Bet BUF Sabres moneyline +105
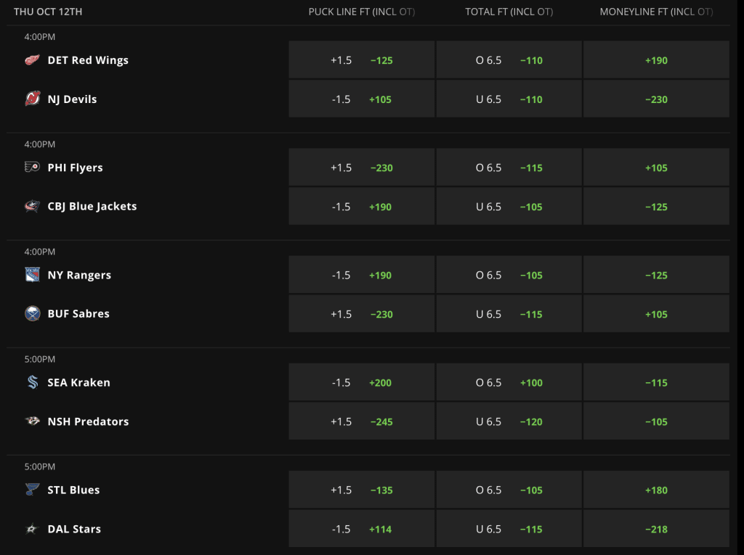 [656, 313]
